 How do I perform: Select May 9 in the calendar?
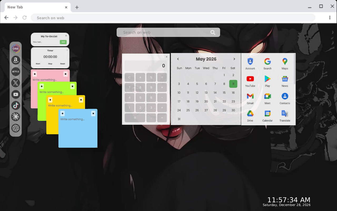(x=233, y=84)
